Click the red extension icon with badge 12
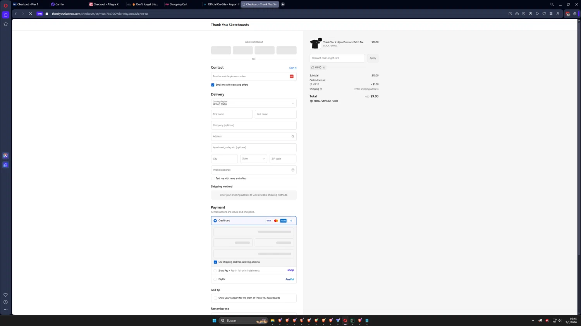This screenshot has height=326, width=581. pyautogui.click(x=568, y=14)
